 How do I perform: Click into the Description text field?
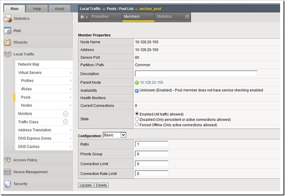[196, 74]
